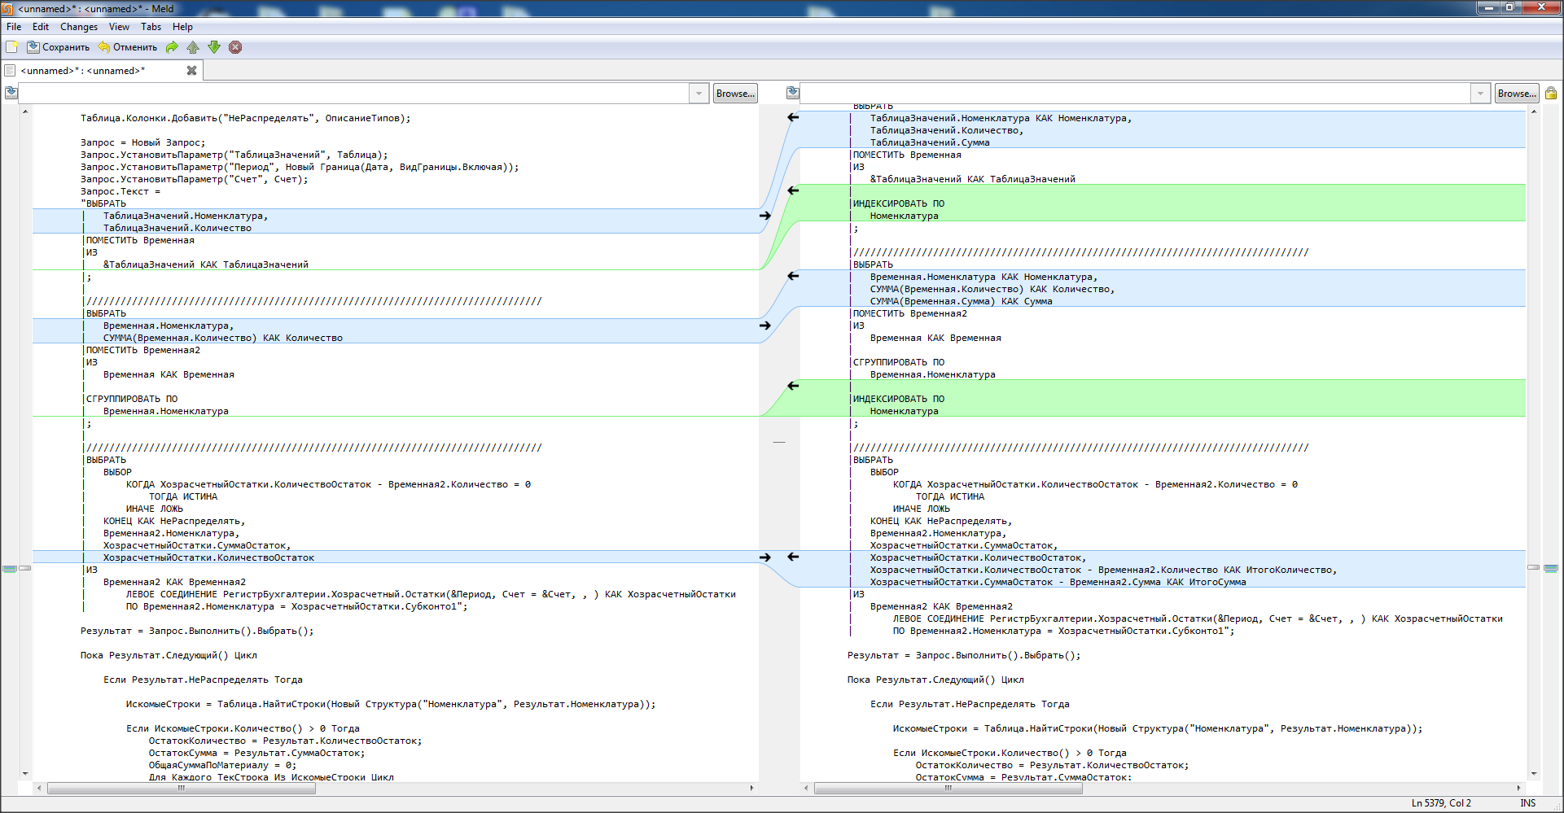The height and width of the screenshot is (813, 1564).
Task: Go to previous change with up arrow
Action: (193, 47)
